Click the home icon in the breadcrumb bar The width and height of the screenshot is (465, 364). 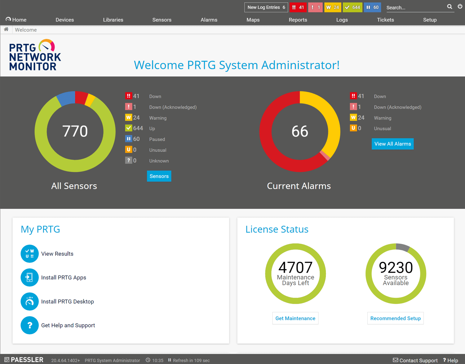(x=6, y=29)
